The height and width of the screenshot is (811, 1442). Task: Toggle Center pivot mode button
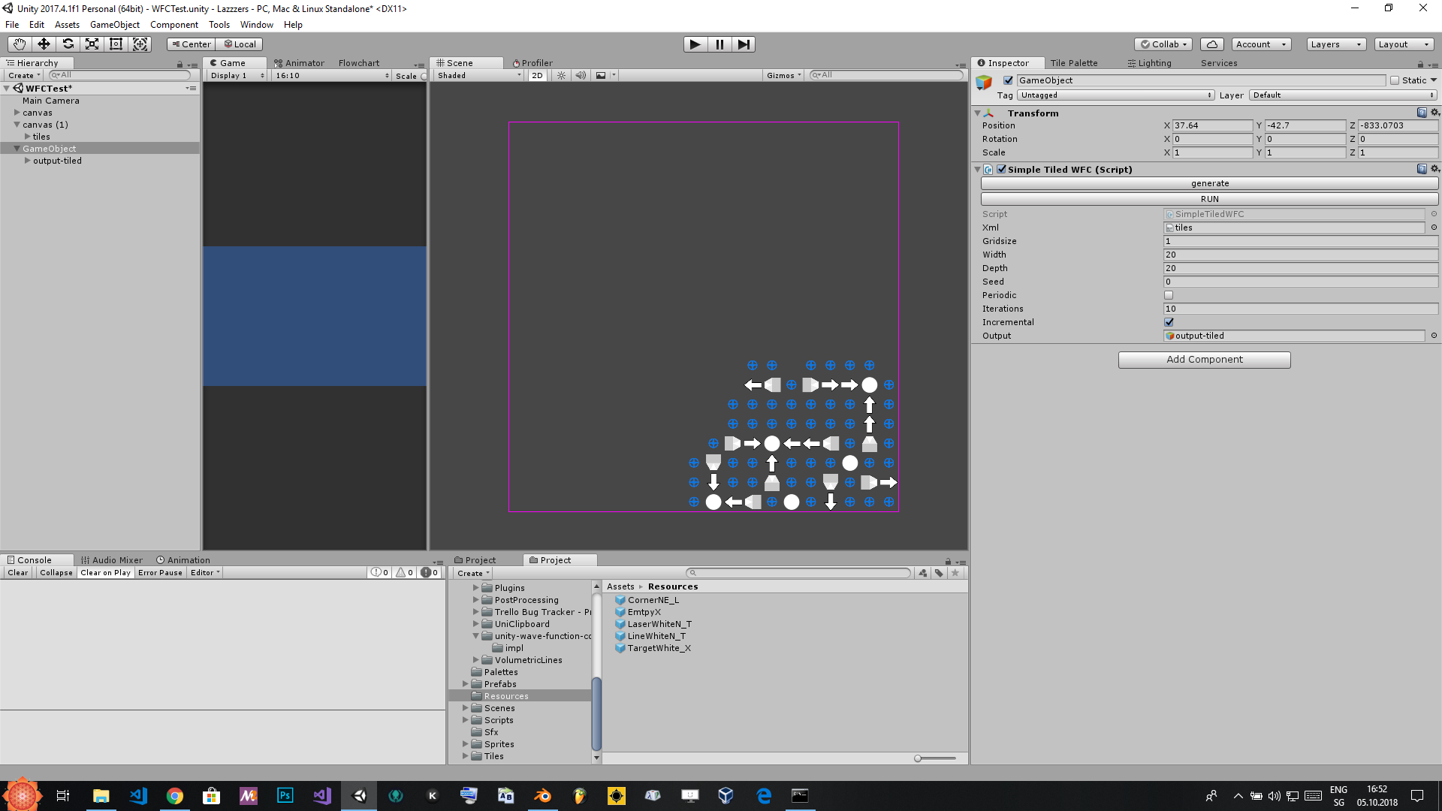tap(191, 44)
